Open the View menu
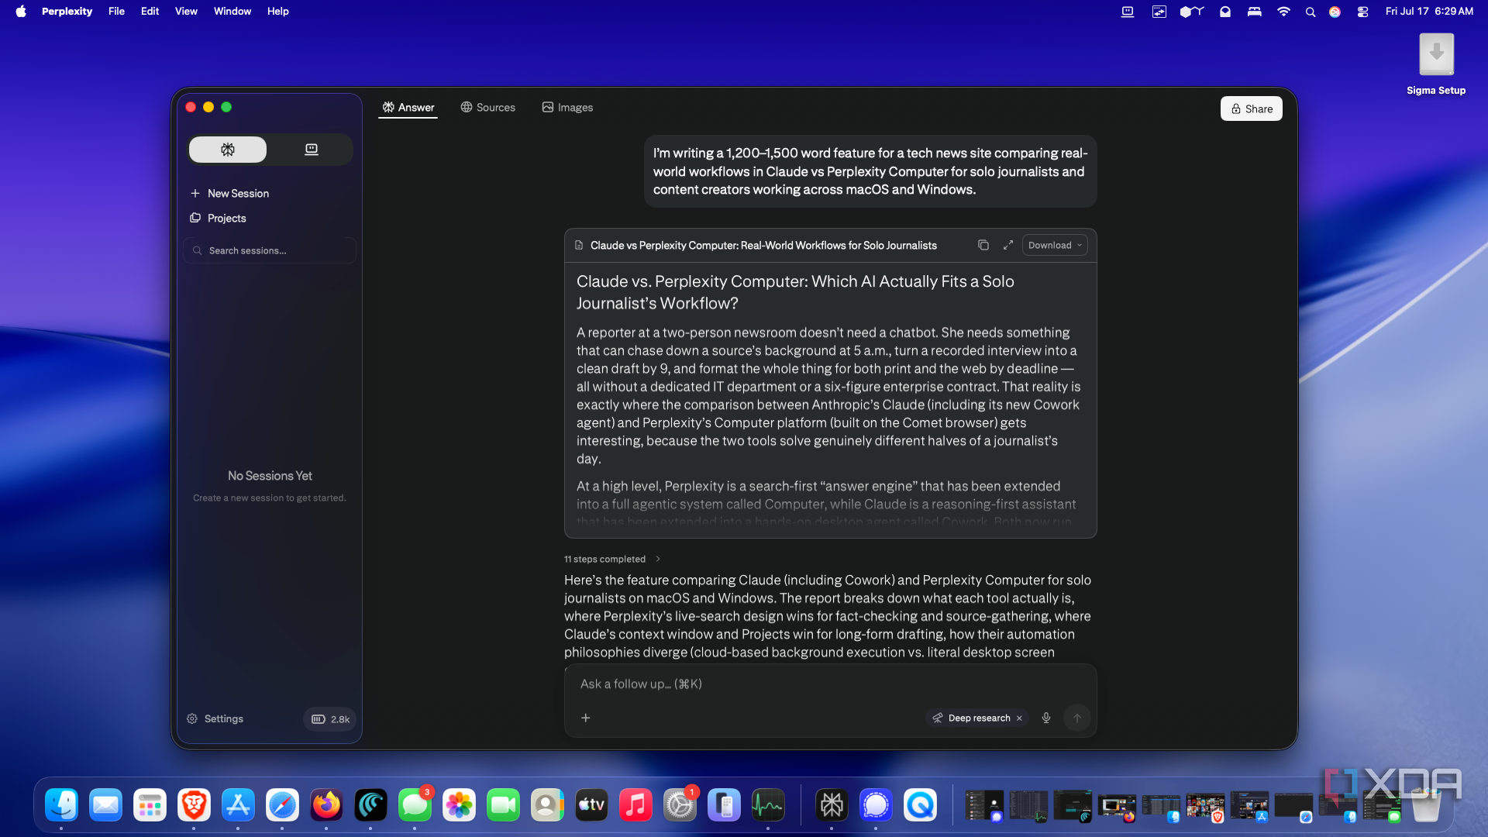The height and width of the screenshot is (837, 1488). click(x=186, y=11)
